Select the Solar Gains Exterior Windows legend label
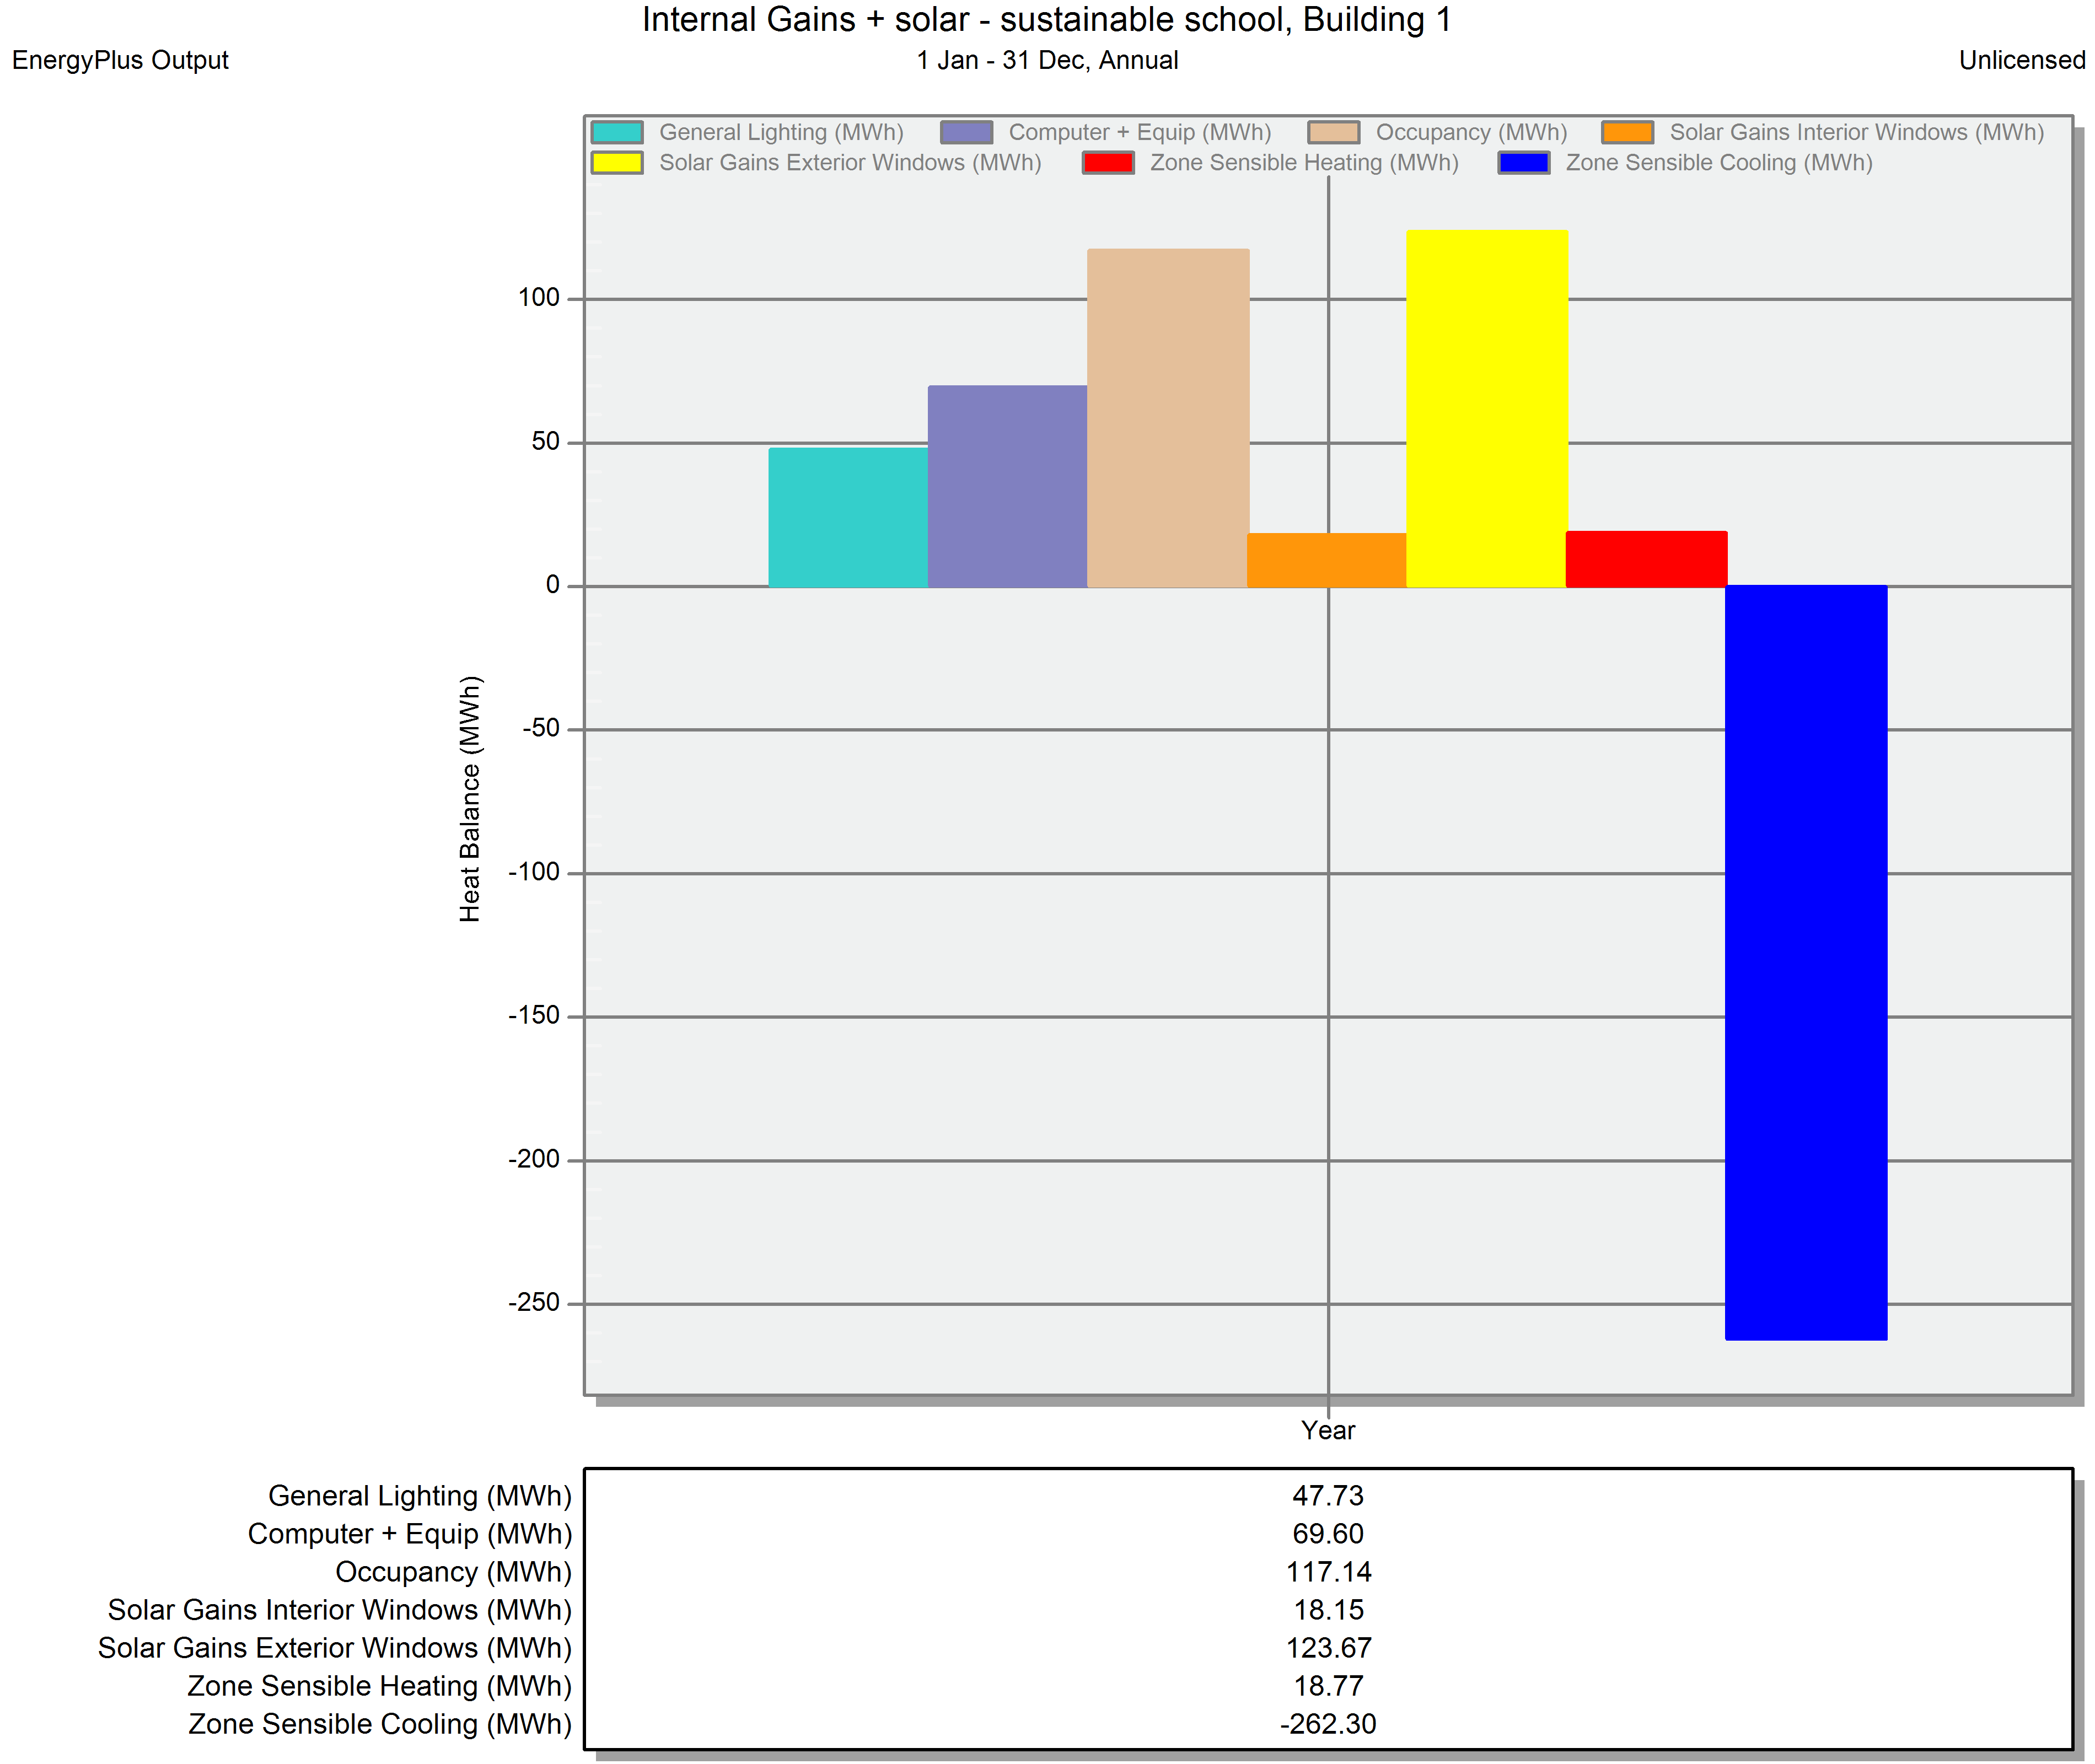2095x1764 pixels. (850, 162)
